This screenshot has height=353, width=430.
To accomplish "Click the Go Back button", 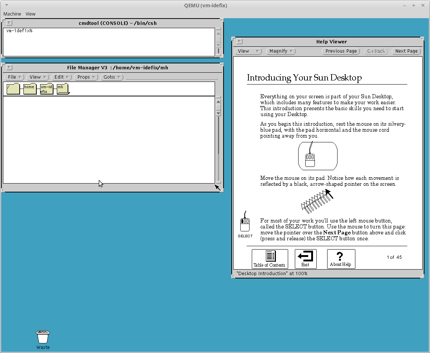I will (x=376, y=51).
